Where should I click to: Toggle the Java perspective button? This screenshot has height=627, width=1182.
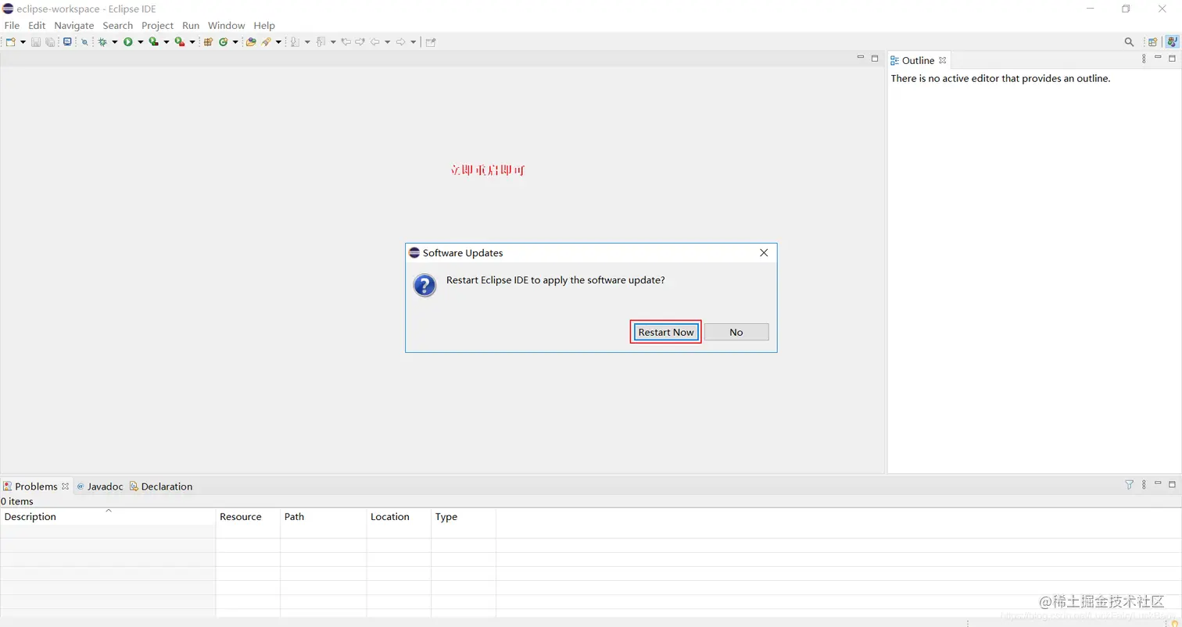click(1172, 42)
